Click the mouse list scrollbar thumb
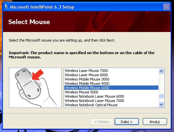Screen dimensions: 174x132 pyautogui.click(x=161, y=96)
